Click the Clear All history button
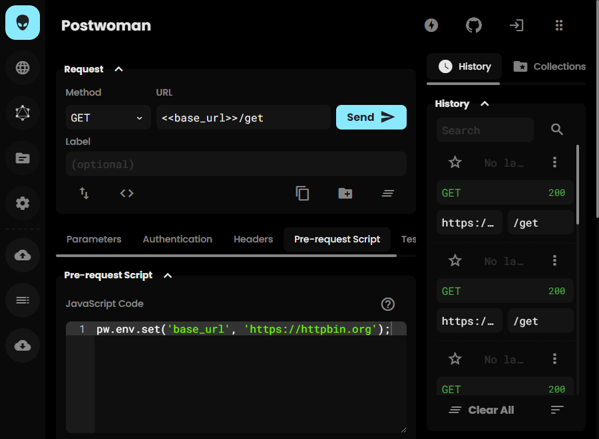 tap(481, 410)
